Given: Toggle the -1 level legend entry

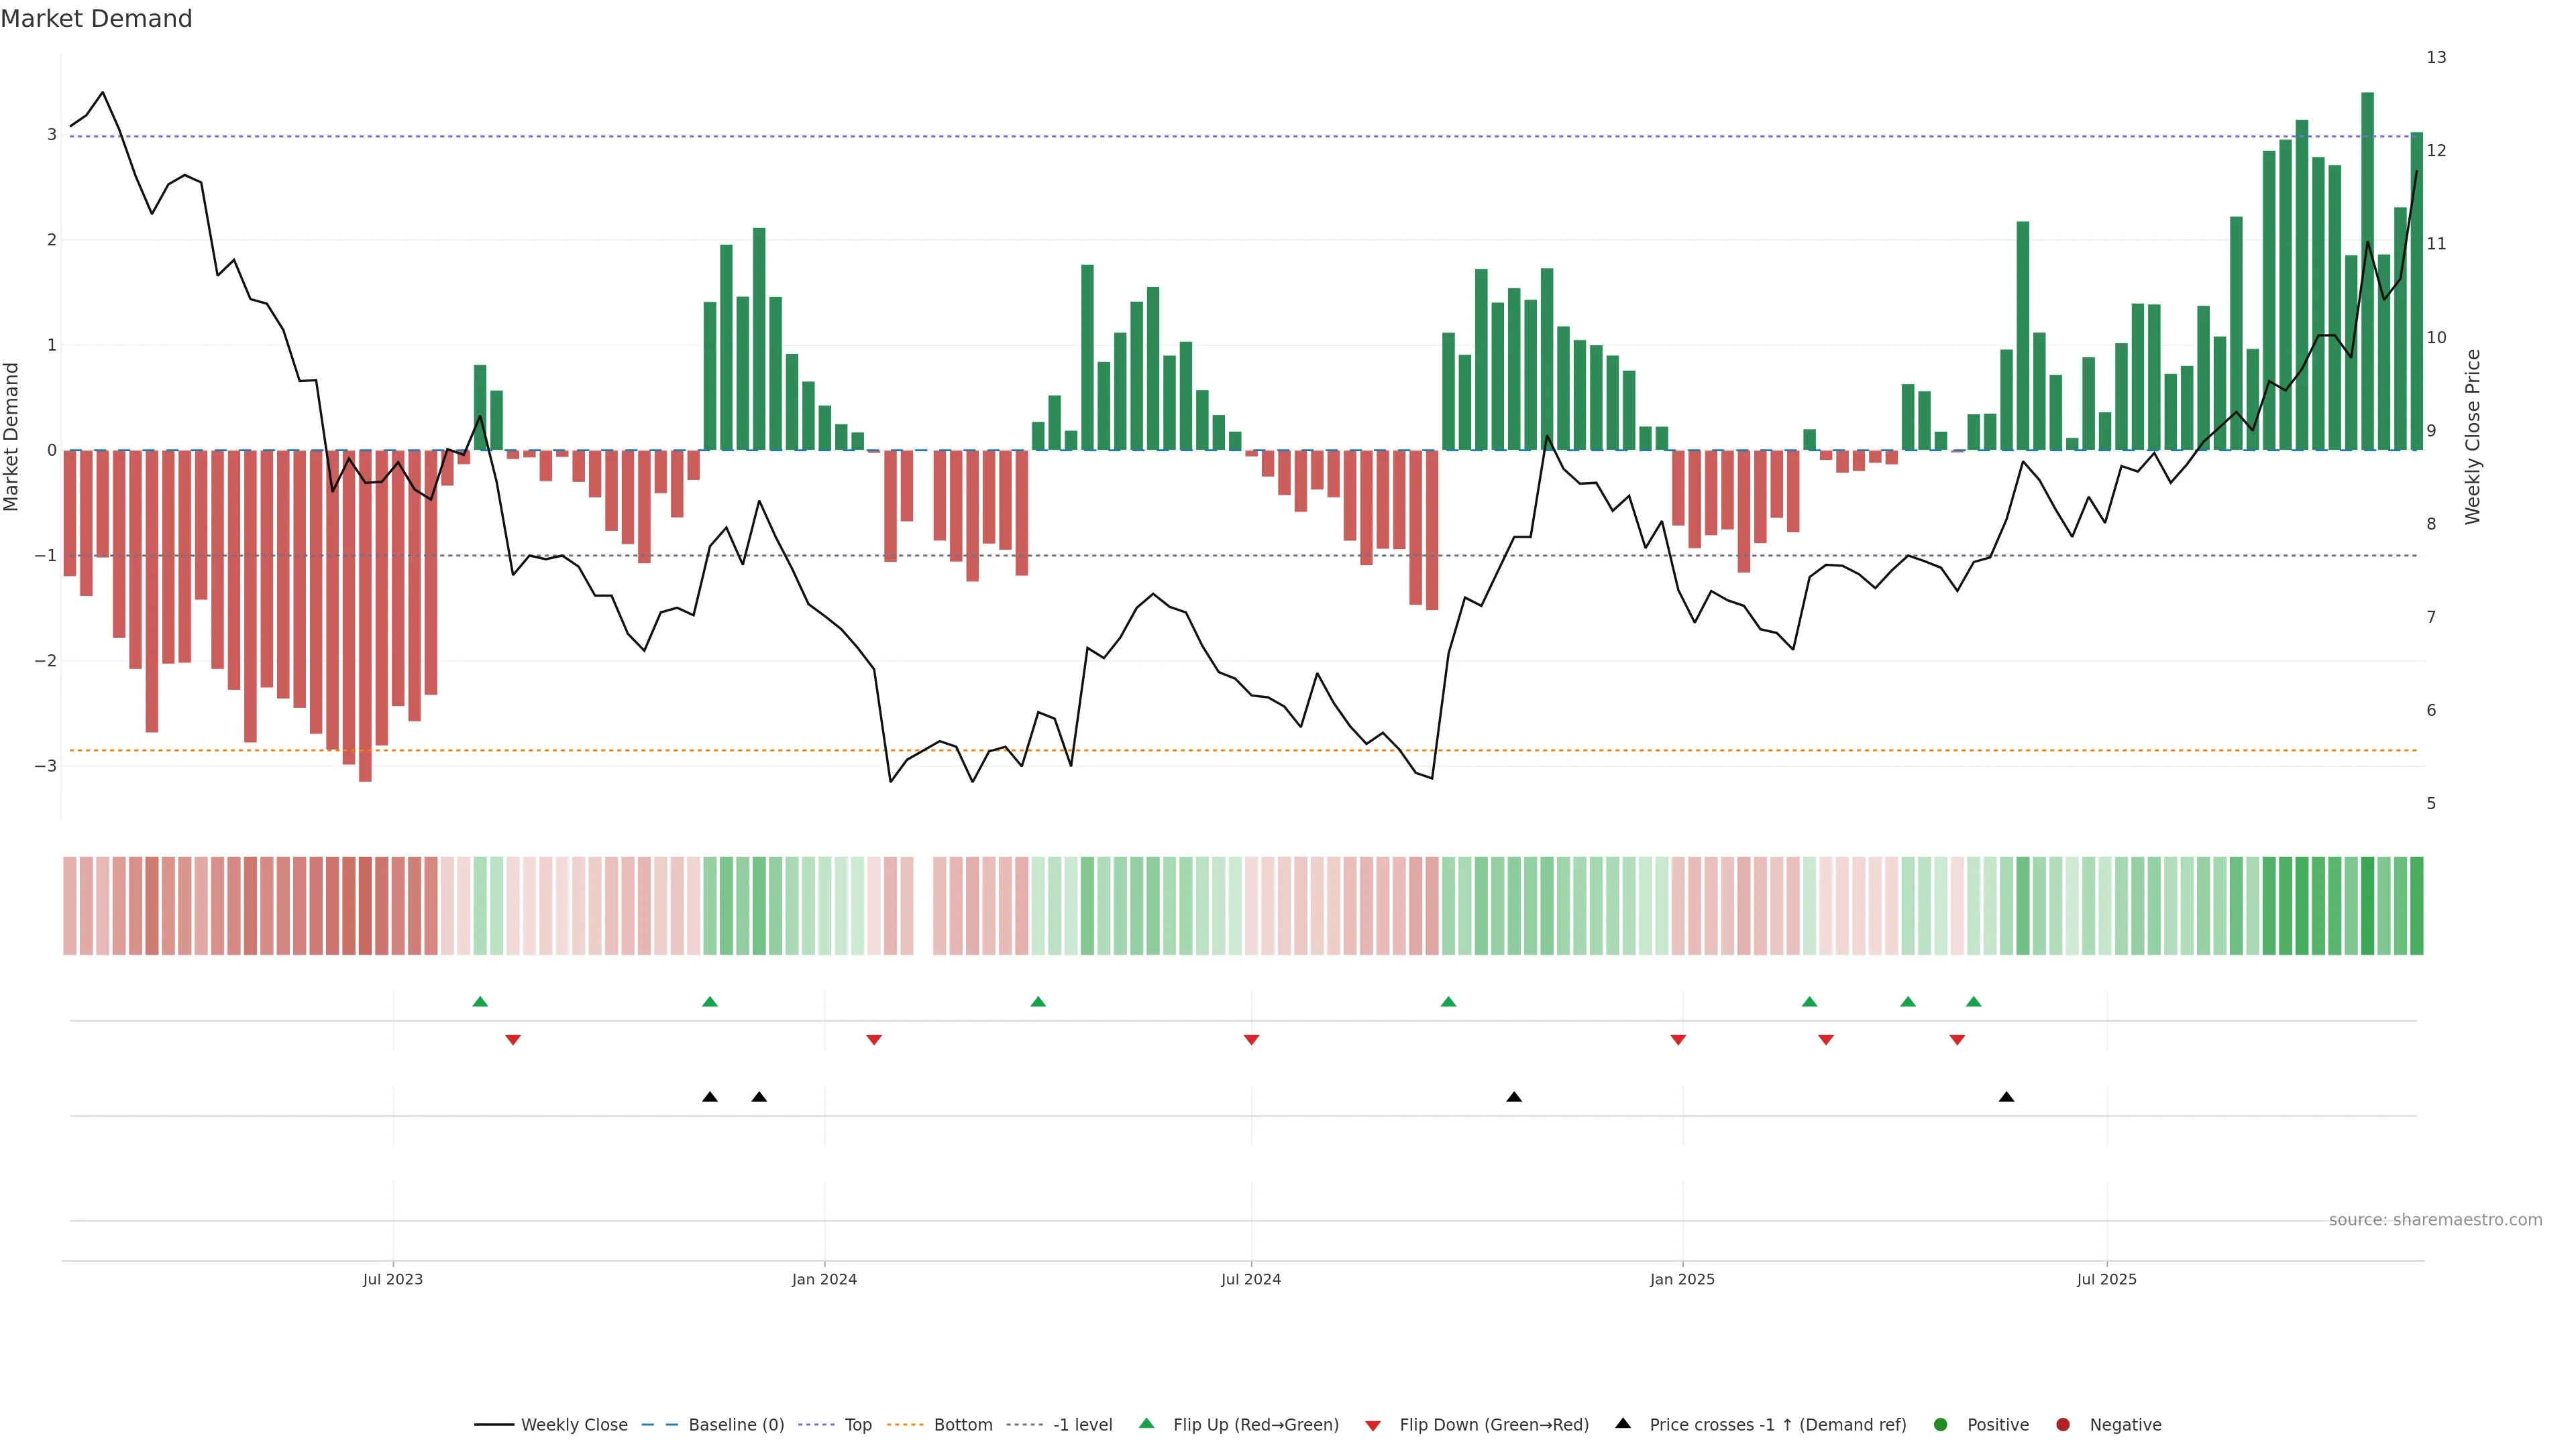Looking at the screenshot, I should click(x=1082, y=1424).
